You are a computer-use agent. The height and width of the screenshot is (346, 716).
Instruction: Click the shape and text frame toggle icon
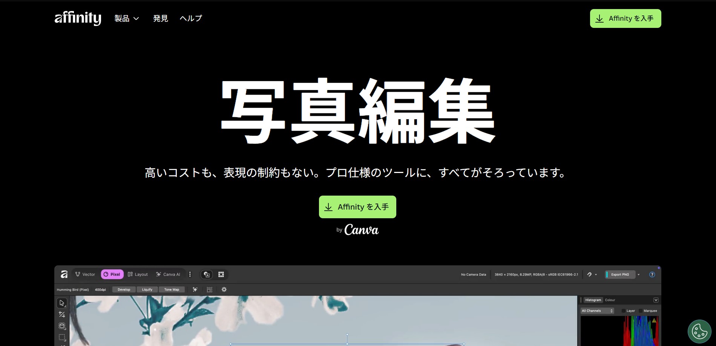pyautogui.click(x=207, y=274)
